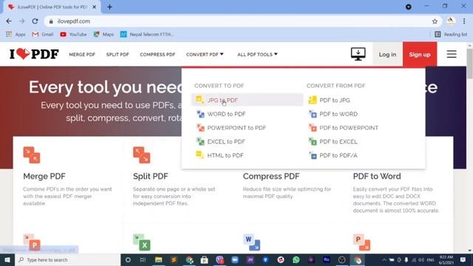Open the Maps bookmark
Image resolution: width=473 pixels, height=266 pixels.
(x=103, y=35)
